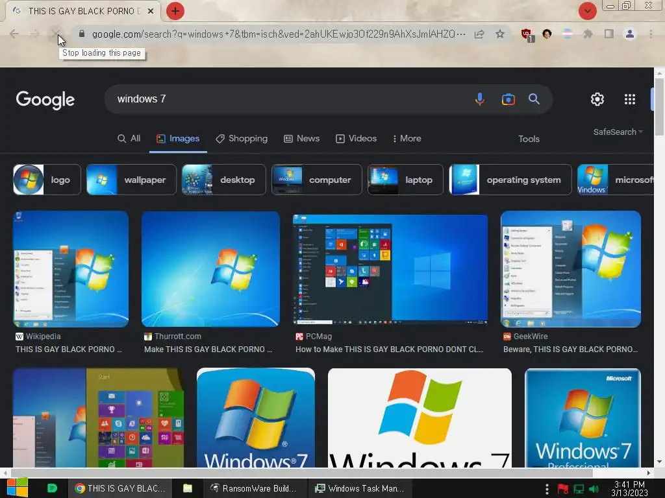Filter images by the logo chip

coord(47,180)
